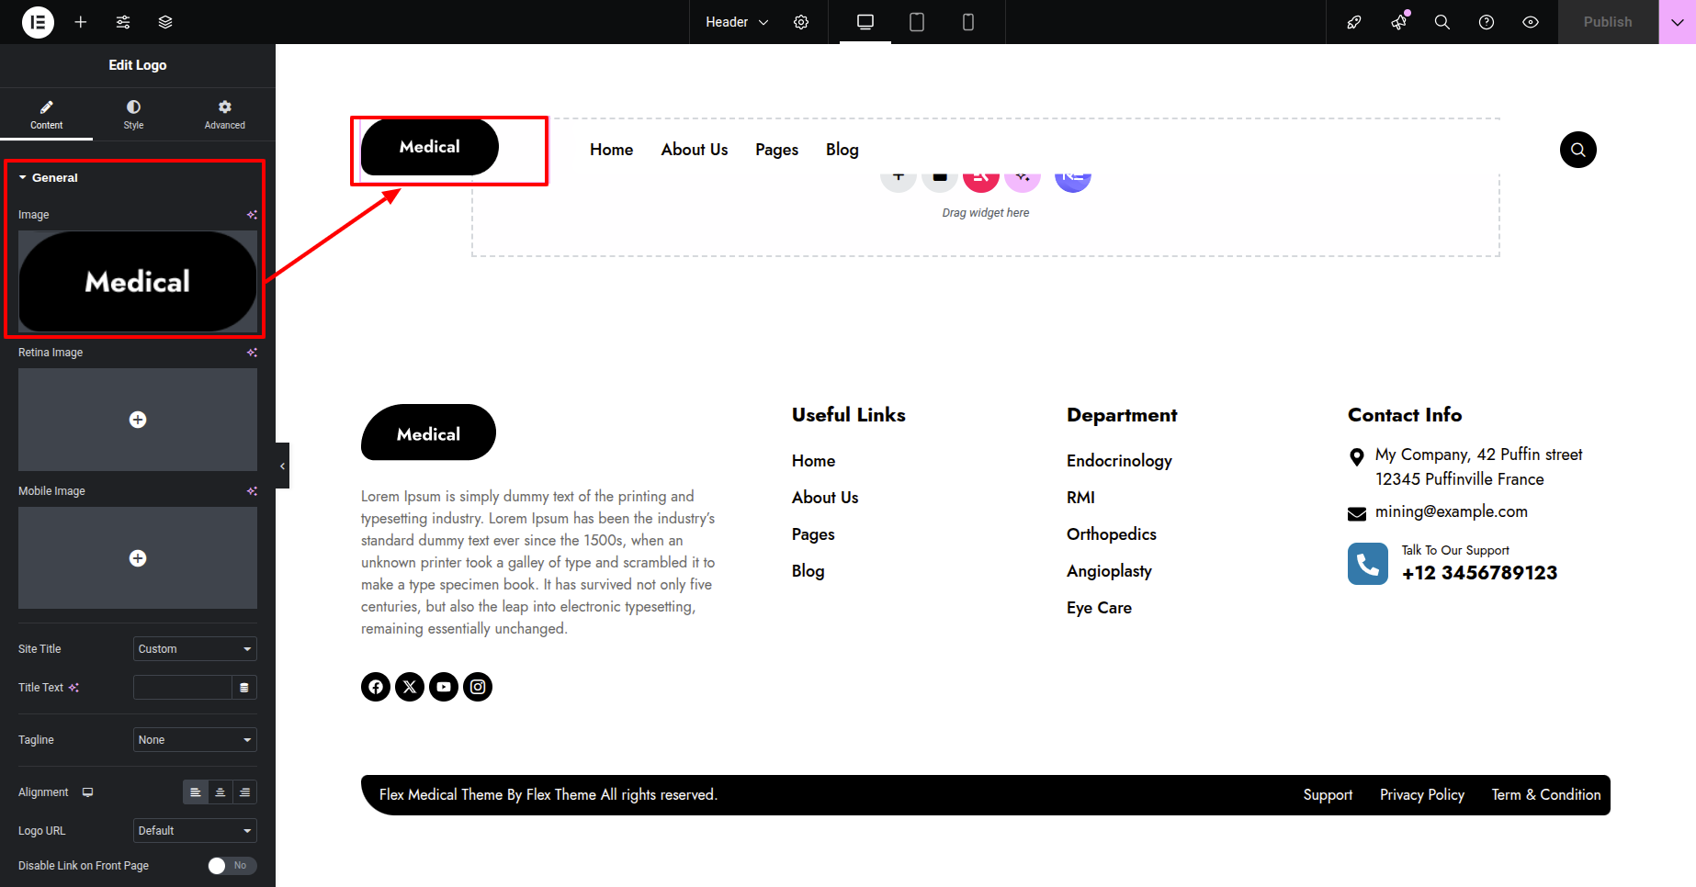
Task: Open the Instagram social icon in footer
Action: point(478,687)
